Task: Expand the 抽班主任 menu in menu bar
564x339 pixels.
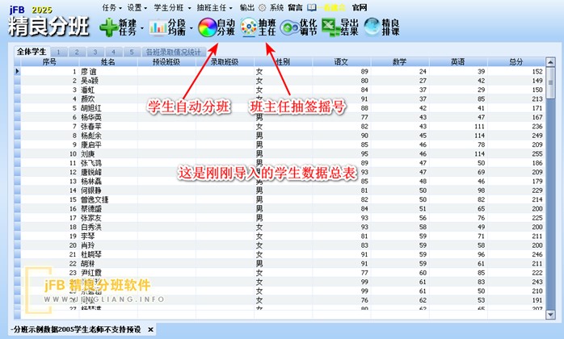Action: 212,6
